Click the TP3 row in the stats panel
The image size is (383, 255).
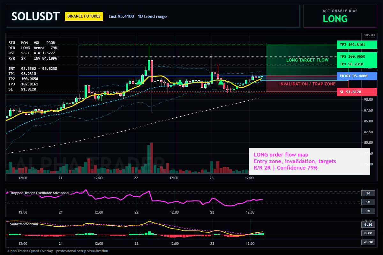coord(23,84)
